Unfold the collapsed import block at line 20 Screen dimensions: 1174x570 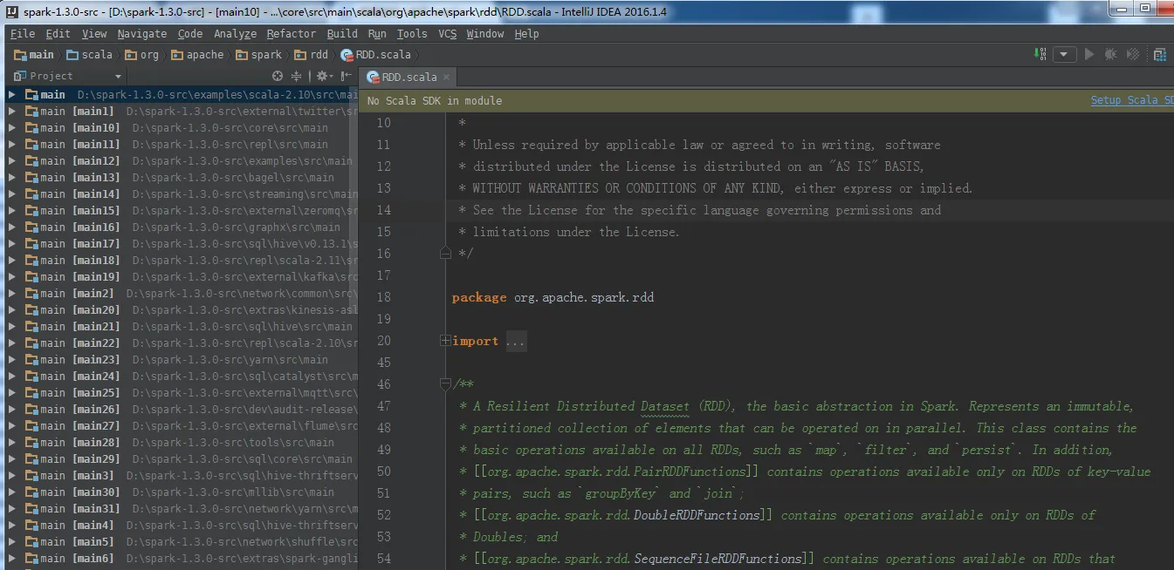tap(446, 341)
